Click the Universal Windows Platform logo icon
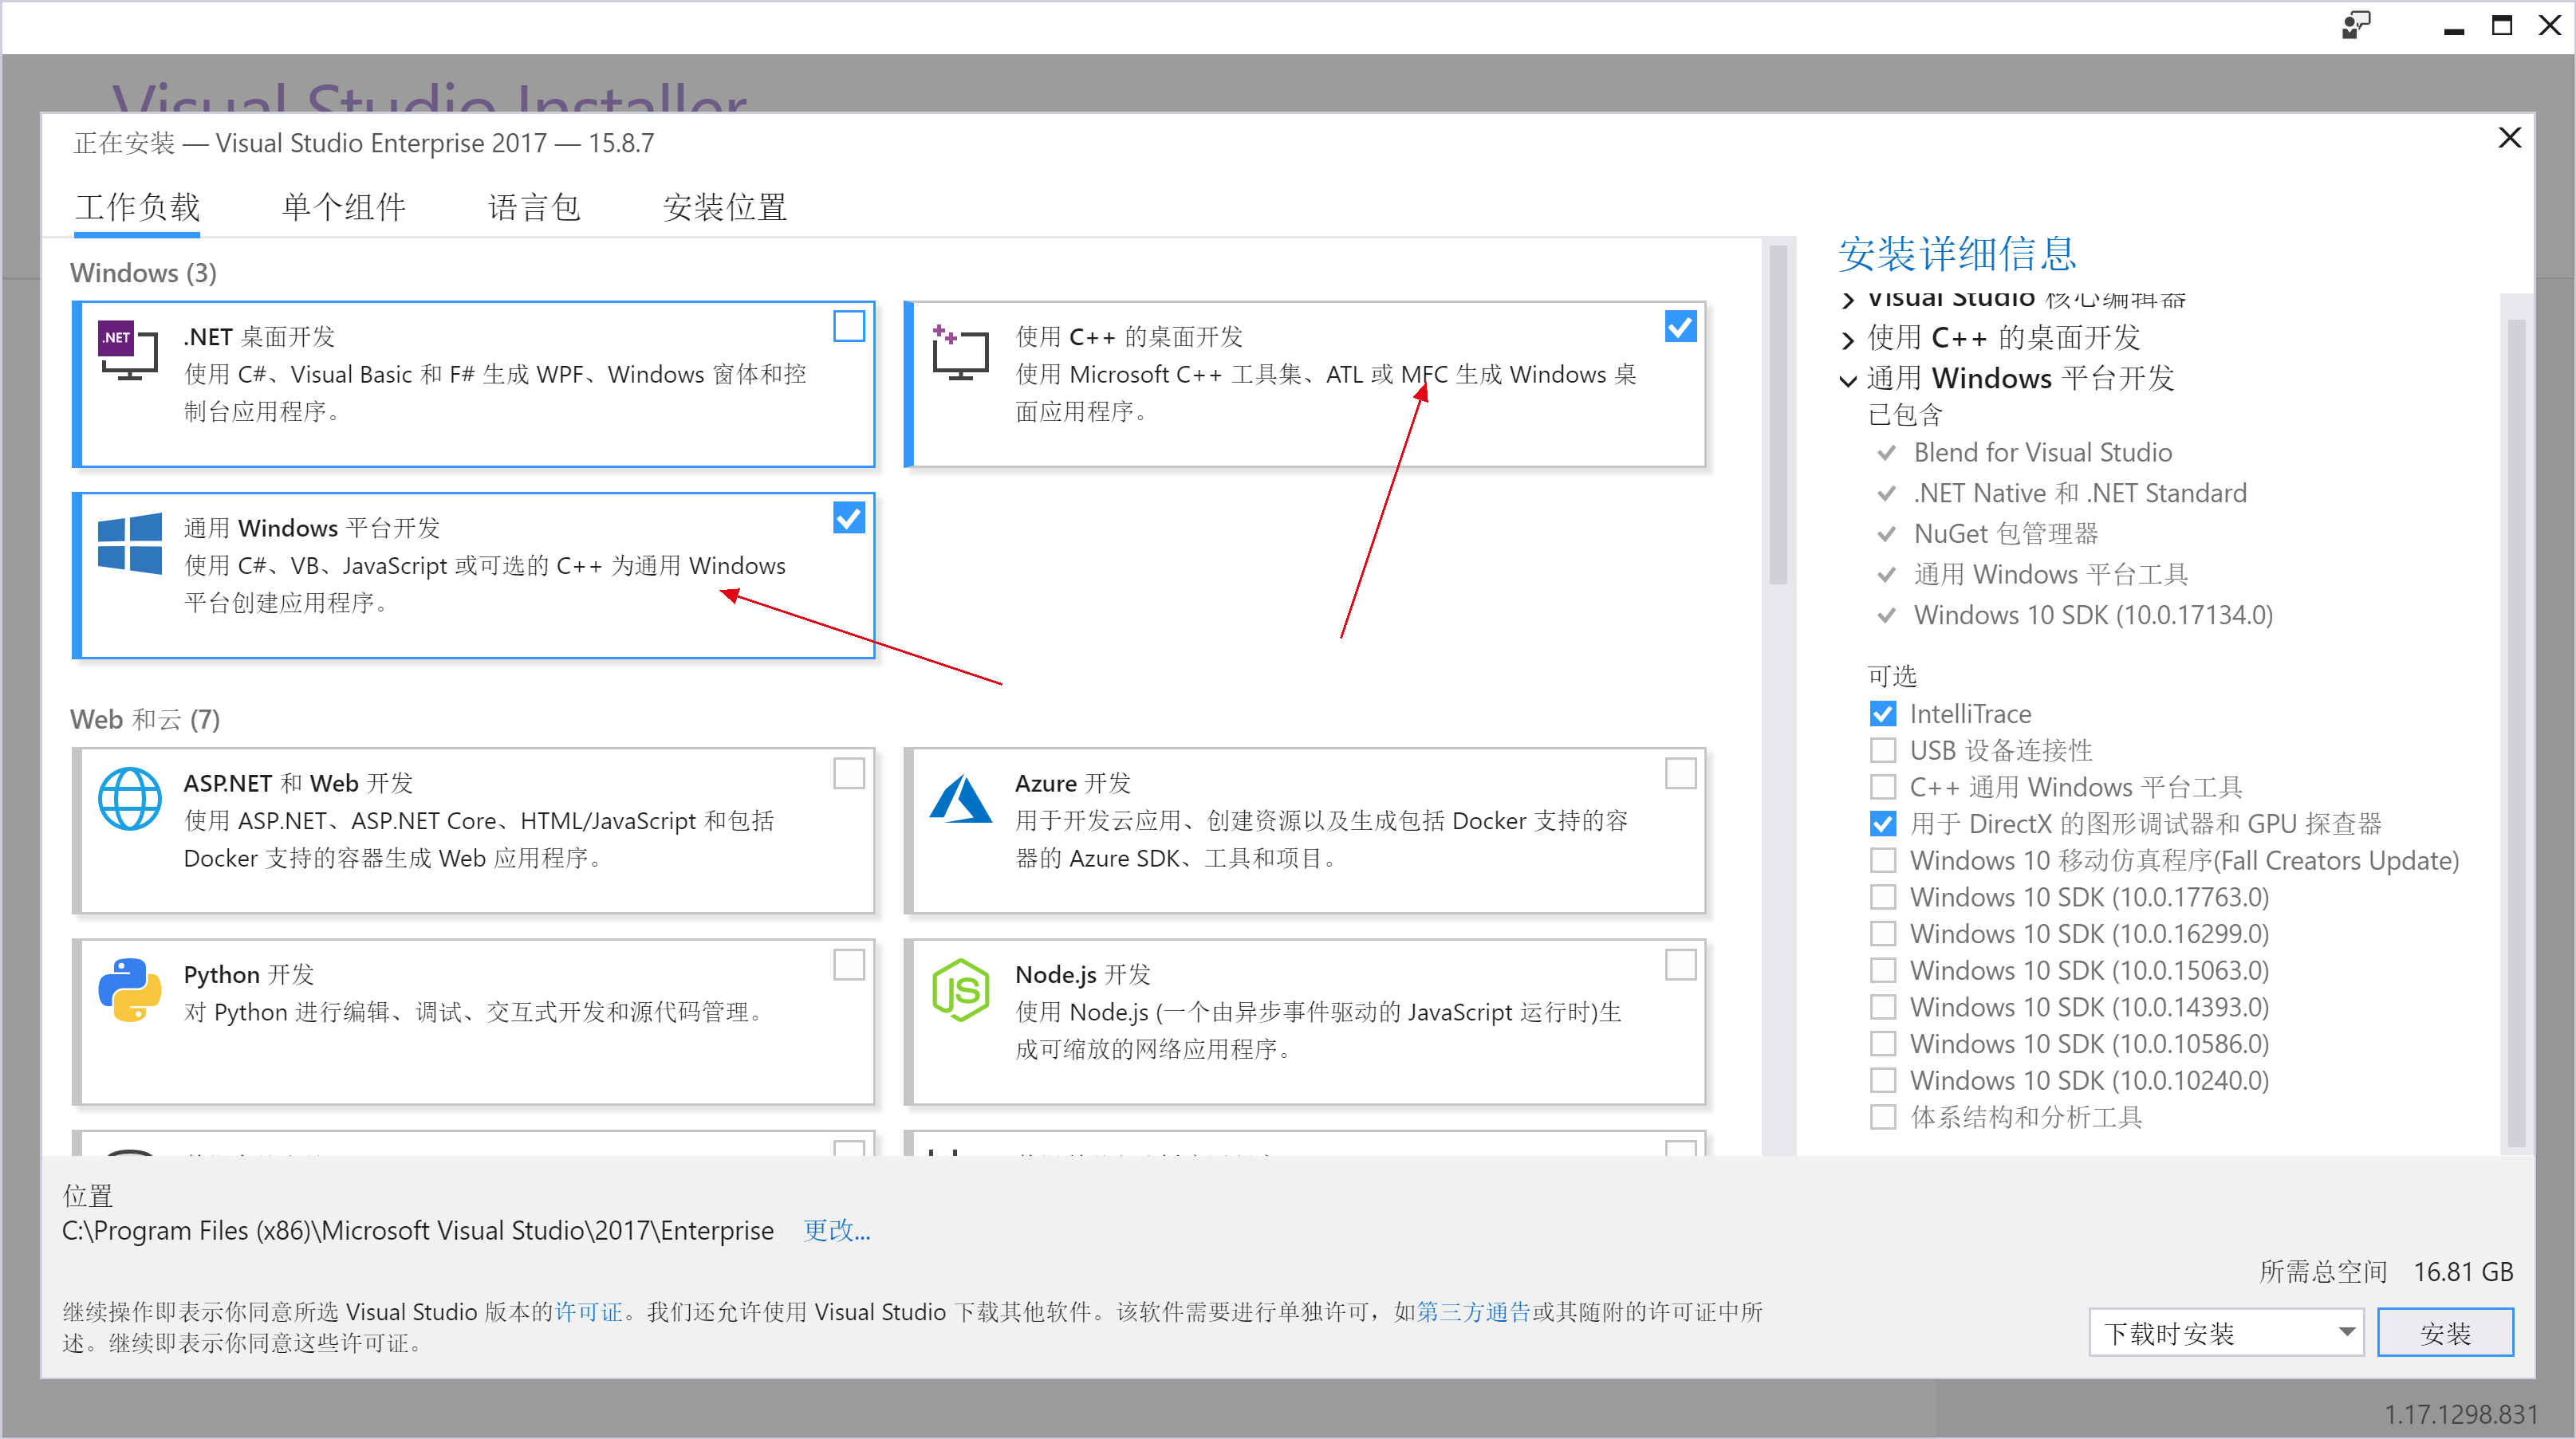This screenshot has height=1439, width=2576. coord(129,543)
